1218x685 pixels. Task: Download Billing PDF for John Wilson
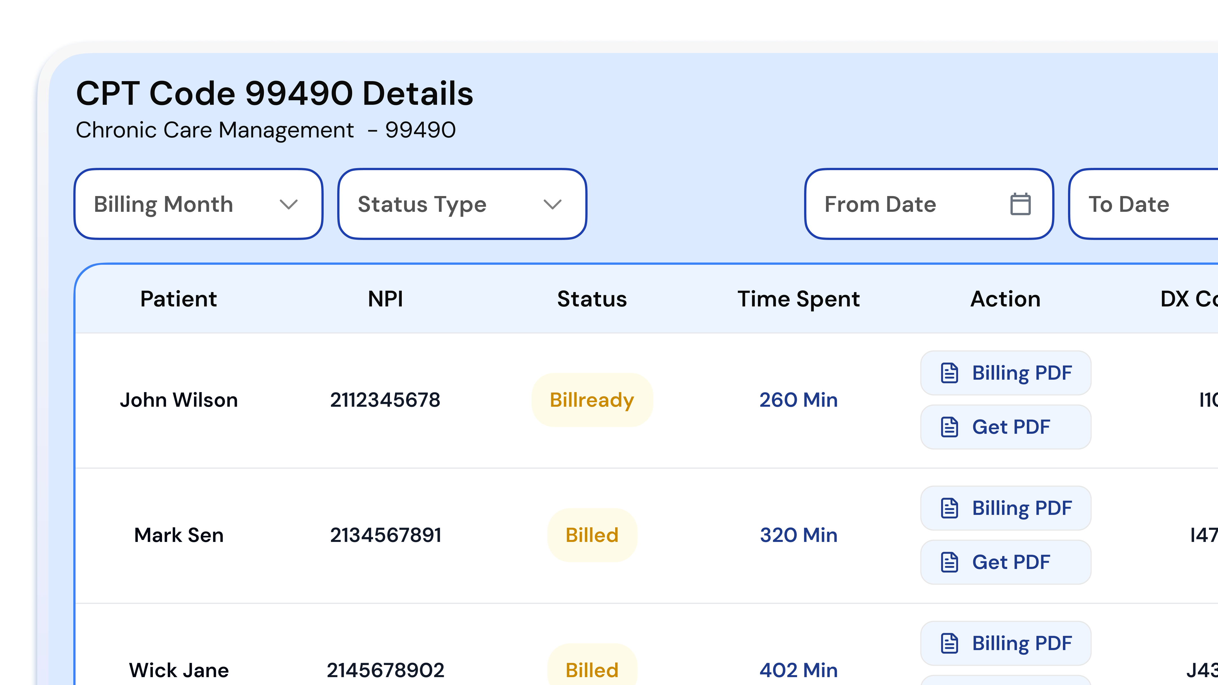coord(1005,373)
